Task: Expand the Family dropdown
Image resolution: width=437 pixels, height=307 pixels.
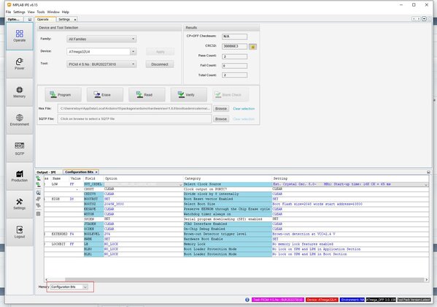Action: (x=101, y=39)
